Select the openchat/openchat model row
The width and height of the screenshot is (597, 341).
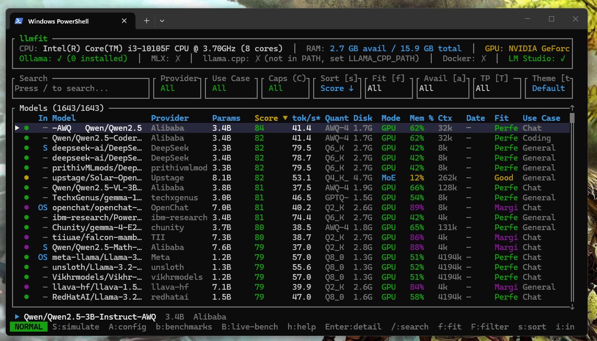coord(292,207)
